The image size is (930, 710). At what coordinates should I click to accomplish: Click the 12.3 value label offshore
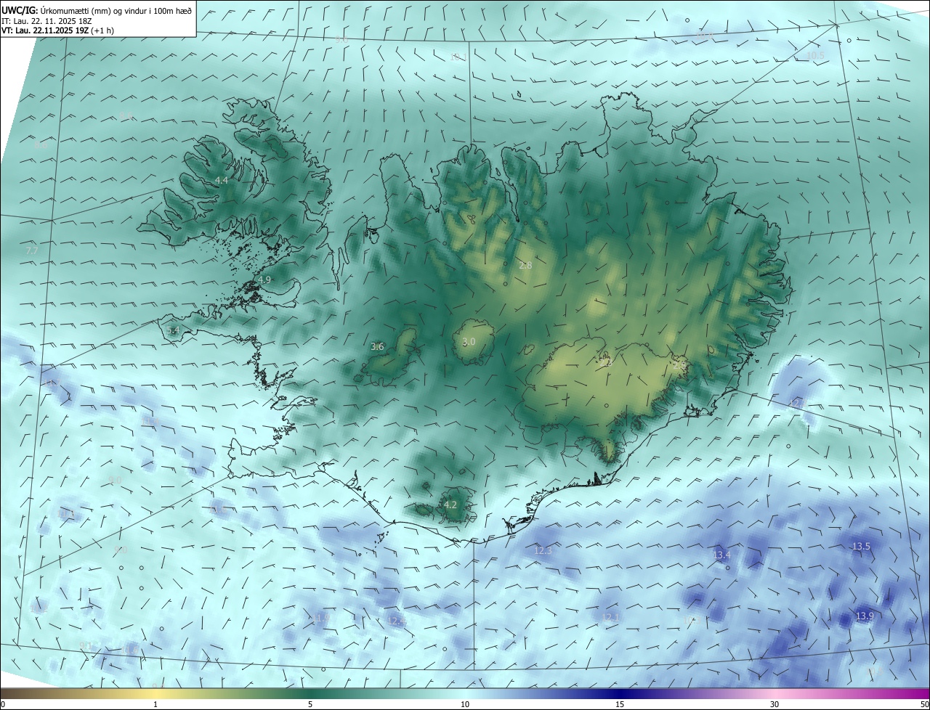pyautogui.click(x=543, y=551)
